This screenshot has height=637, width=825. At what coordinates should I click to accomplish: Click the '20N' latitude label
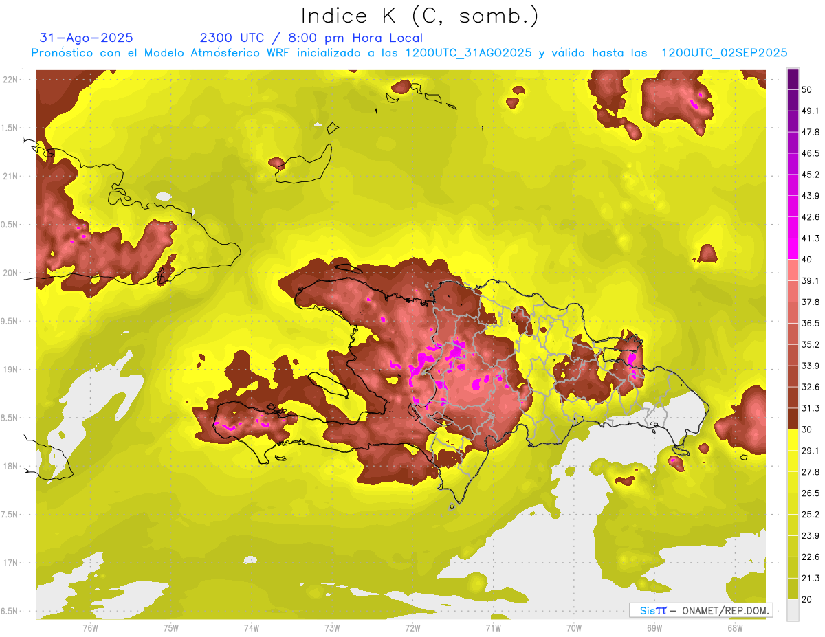tap(11, 273)
